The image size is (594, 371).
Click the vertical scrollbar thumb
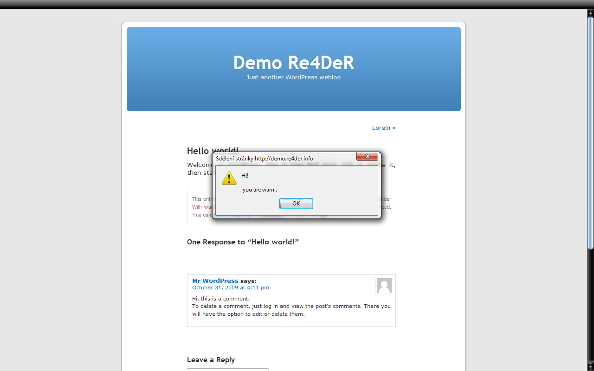590,134
